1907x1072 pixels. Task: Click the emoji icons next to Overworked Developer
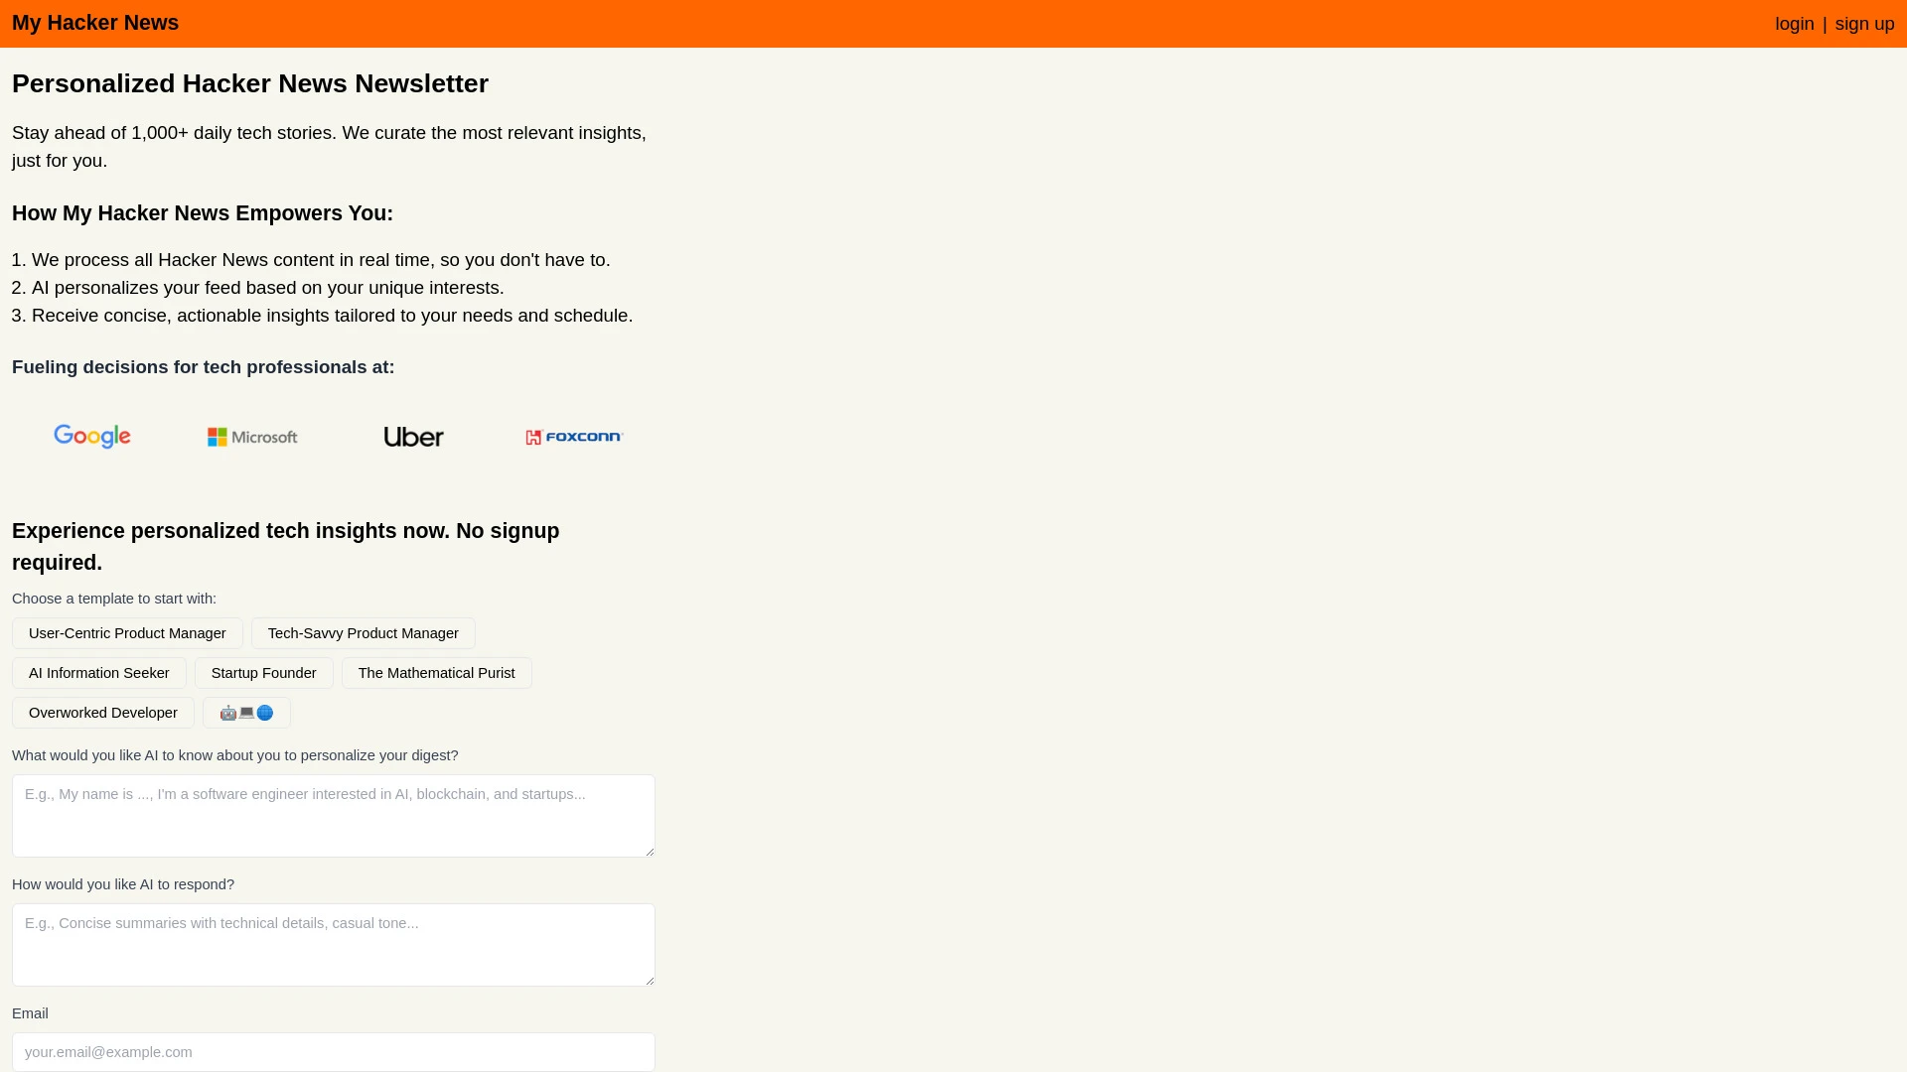[x=246, y=712]
